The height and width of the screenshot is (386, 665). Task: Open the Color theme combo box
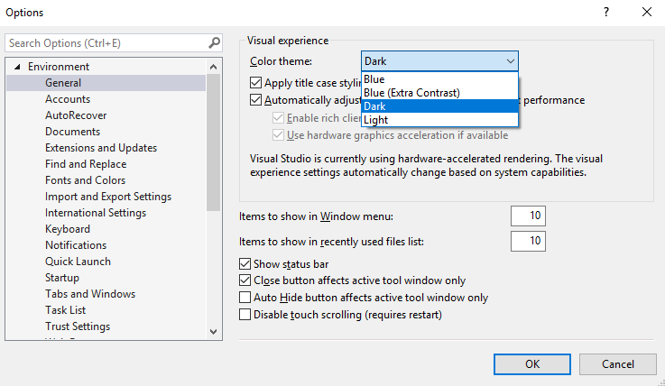point(439,61)
